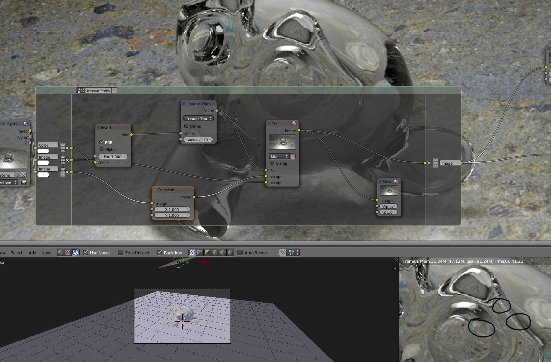Click the Alpha field on View node
551x362 pixels.
pos(388,206)
